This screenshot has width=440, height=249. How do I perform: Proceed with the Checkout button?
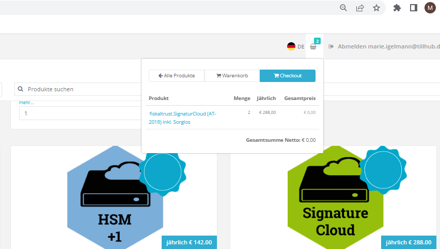[288, 76]
